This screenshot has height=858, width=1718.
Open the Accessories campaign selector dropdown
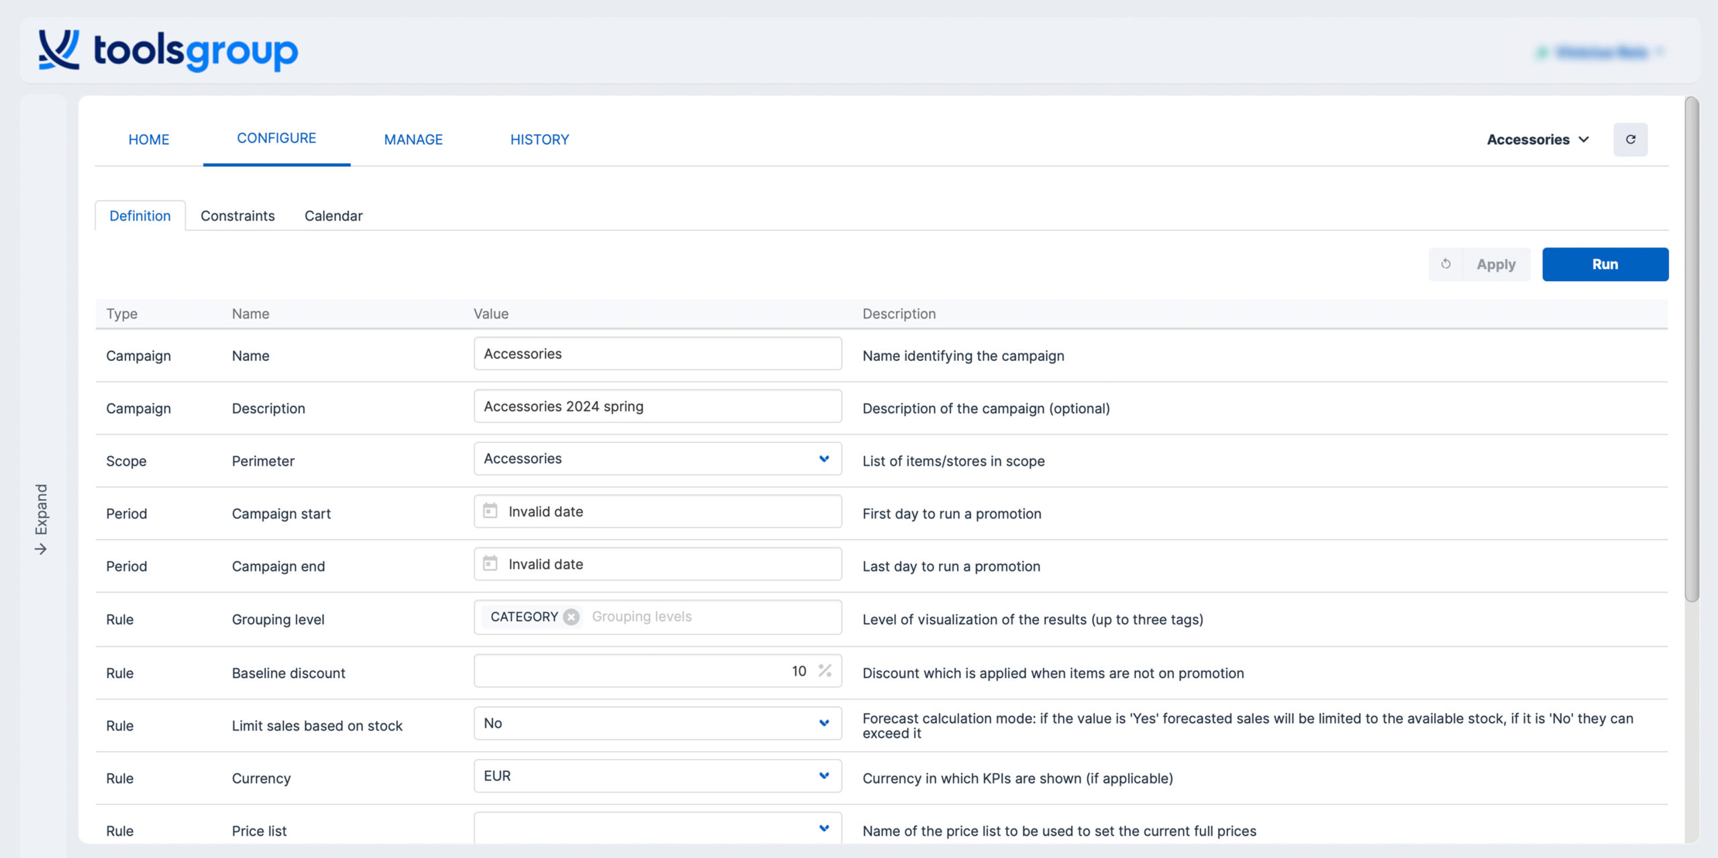[x=1537, y=140]
